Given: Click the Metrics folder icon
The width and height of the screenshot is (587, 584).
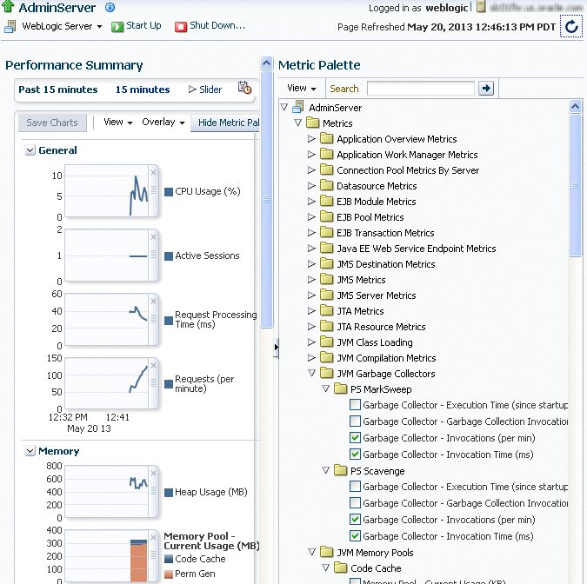Looking at the screenshot, I should click(312, 123).
